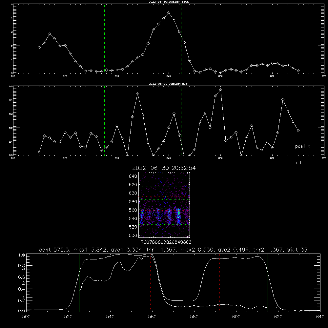Open the central heatmap image
This screenshot has width=328, height=328.
(x=164, y=205)
